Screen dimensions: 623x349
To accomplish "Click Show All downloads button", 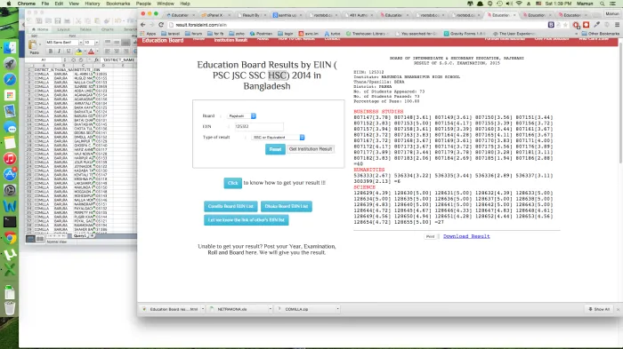I will (x=599, y=309).
